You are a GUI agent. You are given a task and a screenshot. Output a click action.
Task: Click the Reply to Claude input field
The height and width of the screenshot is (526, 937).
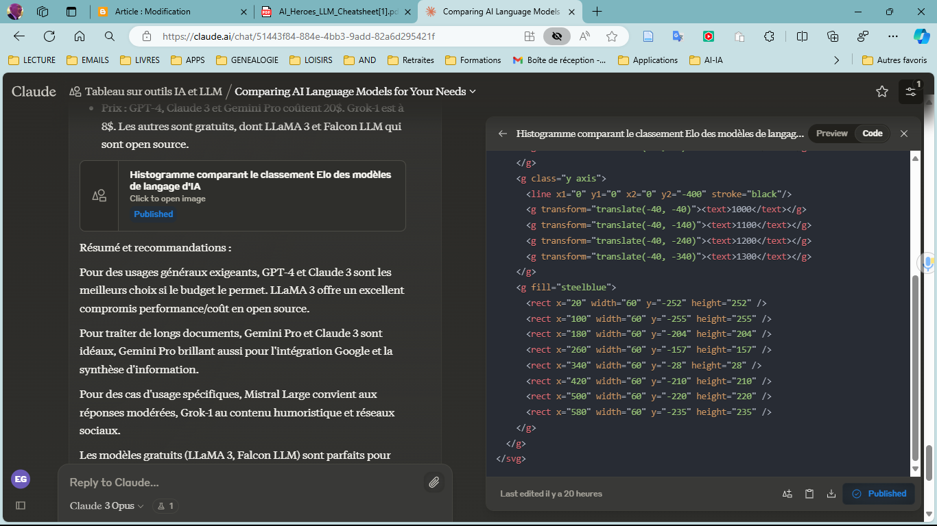(240, 482)
